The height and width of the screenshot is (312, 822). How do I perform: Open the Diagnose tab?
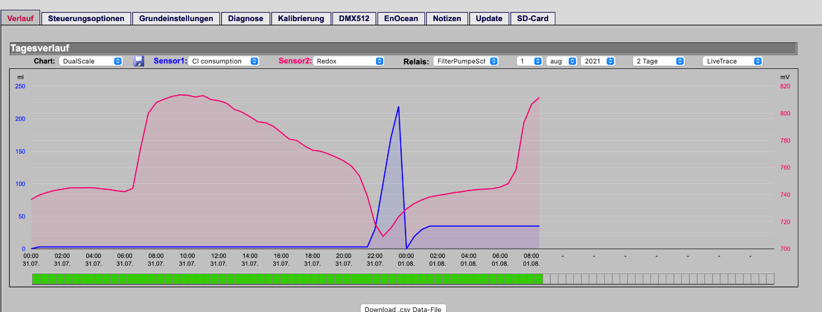click(246, 19)
